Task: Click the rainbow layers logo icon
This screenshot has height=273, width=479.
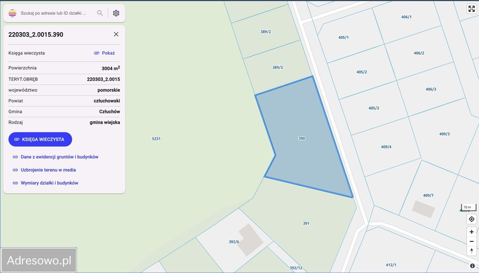Action: coord(12,13)
